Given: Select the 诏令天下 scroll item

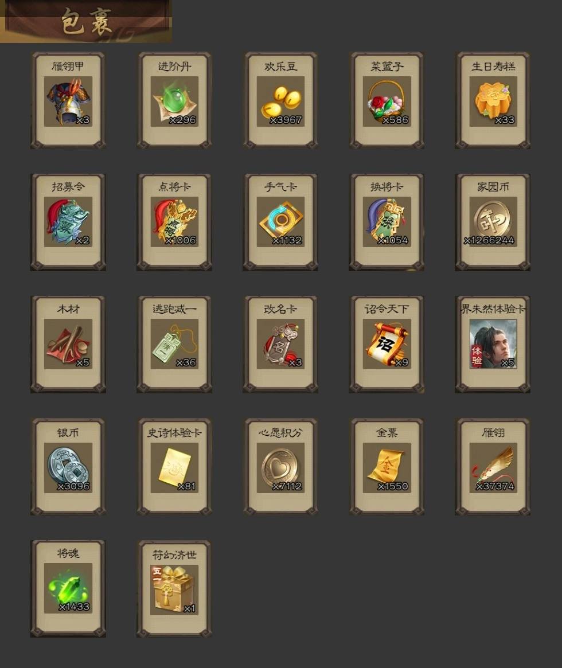Looking at the screenshot, I should coord(387,344).
